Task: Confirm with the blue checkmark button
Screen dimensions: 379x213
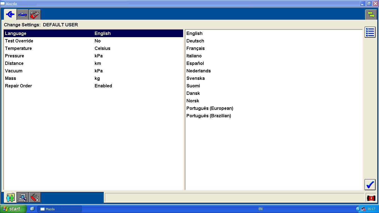Action: click(370, 185)
